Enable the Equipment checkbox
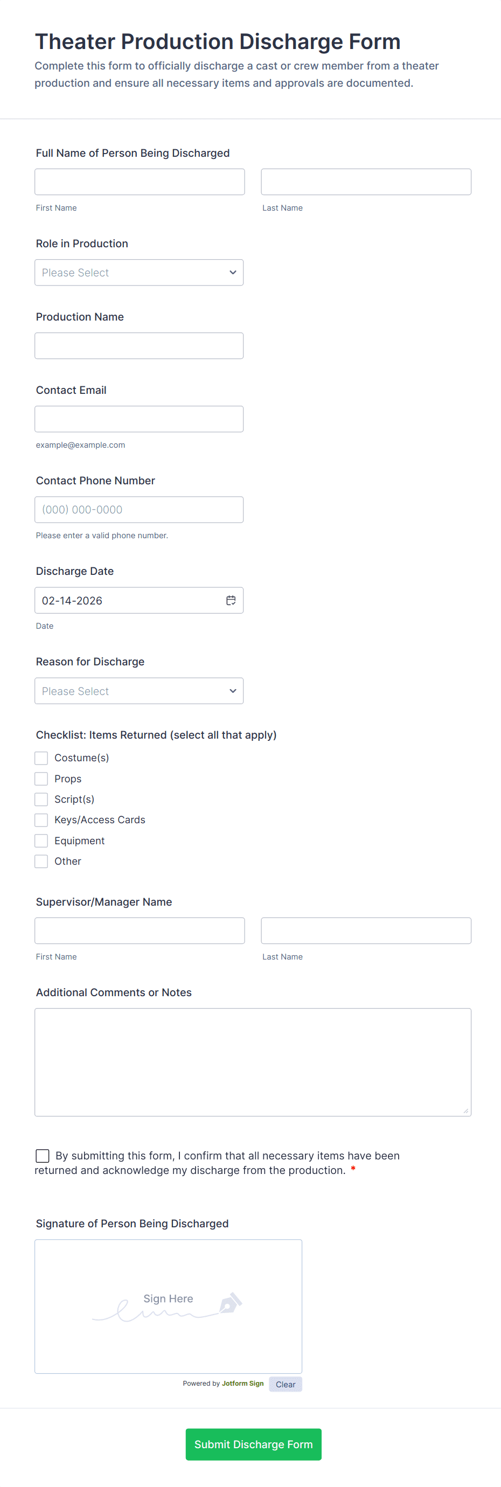The width and height of the screenshot is (501, 1487). point(41,840)
